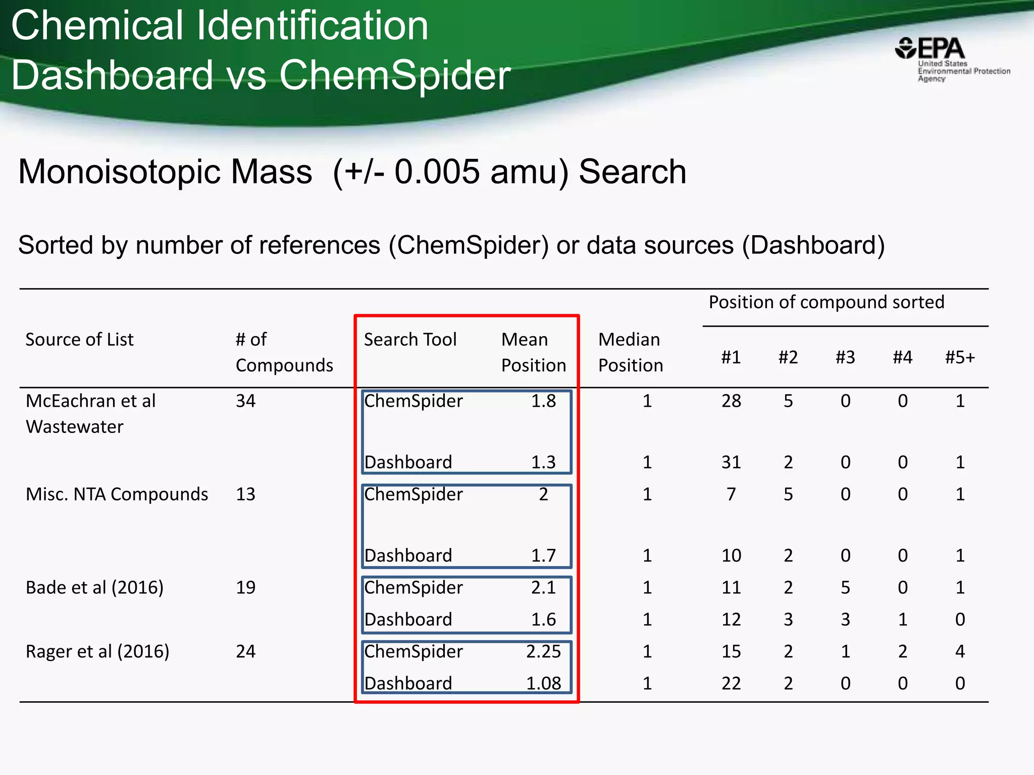Click #3 value '5' in Bade ChemSpider row
Image resolution: width=1034 pixels, height=775 pixels.
click(x=845, y=588)
